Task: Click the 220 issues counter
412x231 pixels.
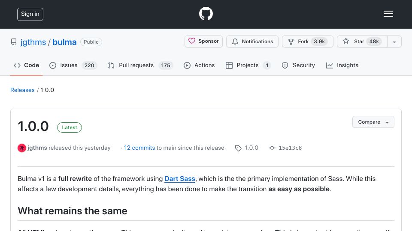Action: pyautogui.click(x=89, y=65)
